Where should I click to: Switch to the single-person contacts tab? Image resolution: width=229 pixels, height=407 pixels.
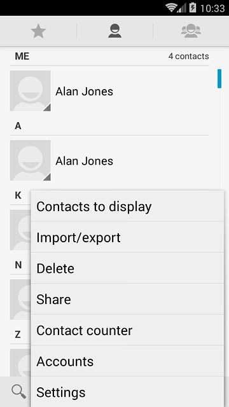coord(114,31)
